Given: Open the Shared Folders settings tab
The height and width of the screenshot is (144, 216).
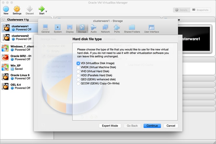Looking at the screenshot, I should pos(132,29).
